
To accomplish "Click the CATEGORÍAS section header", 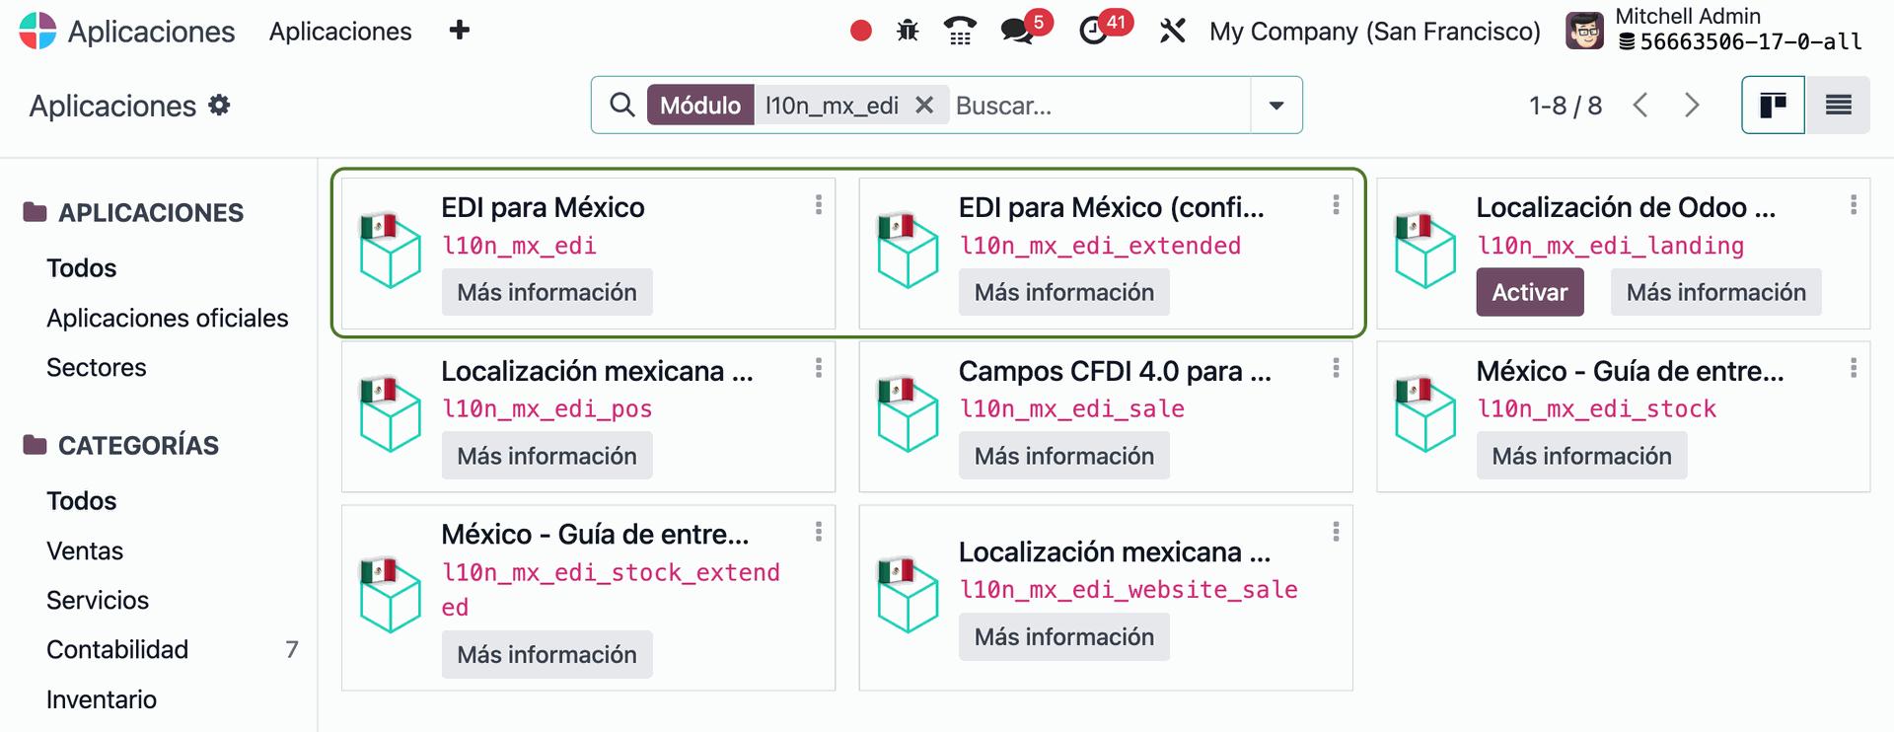I will 120,446.
